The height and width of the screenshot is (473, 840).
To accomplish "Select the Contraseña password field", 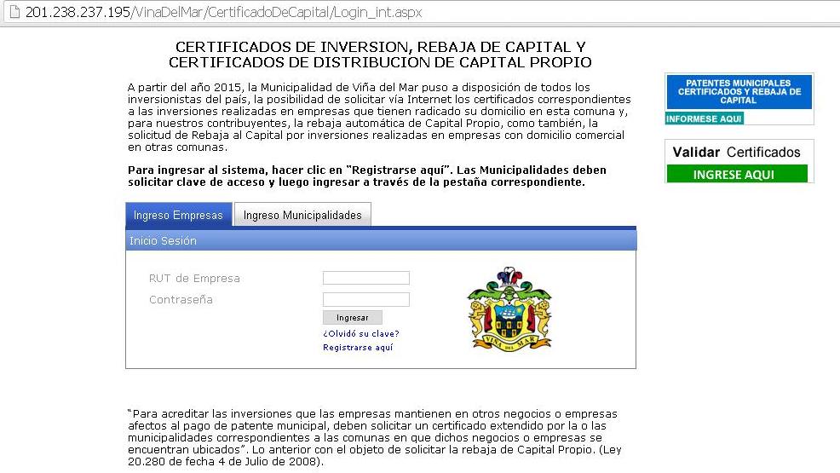I will pos(366,299).
